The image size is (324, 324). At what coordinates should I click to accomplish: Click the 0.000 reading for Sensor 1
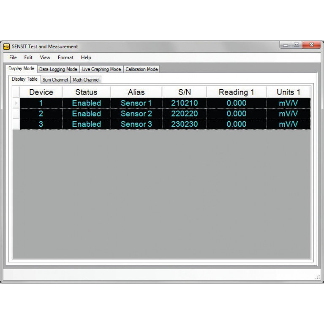[237, 103]
